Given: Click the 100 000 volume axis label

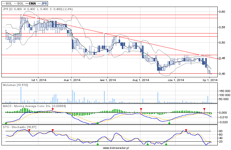Looking at the screenshot, I should pos(225,95).
